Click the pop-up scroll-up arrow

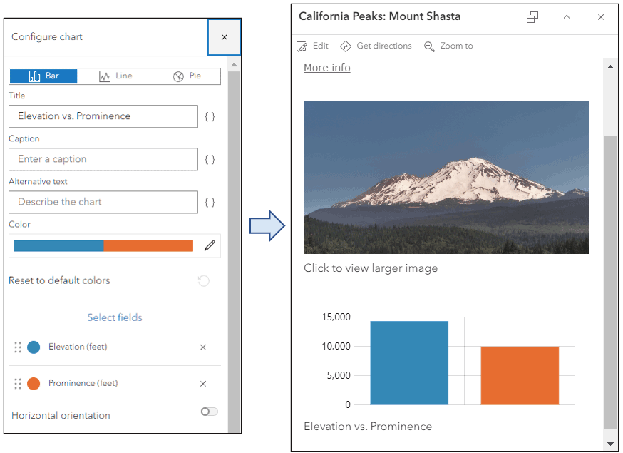coord(610,67)
